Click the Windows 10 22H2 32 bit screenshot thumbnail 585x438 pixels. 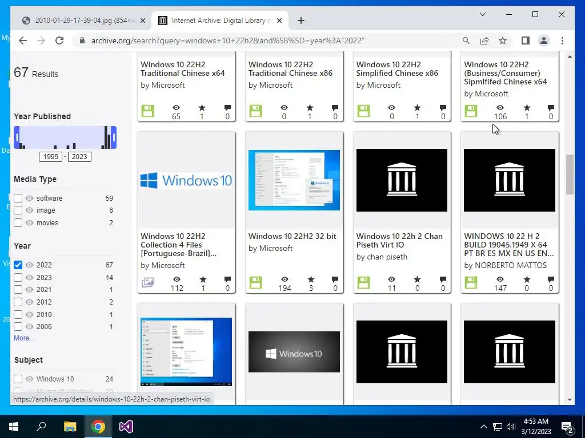click(294, 180)
